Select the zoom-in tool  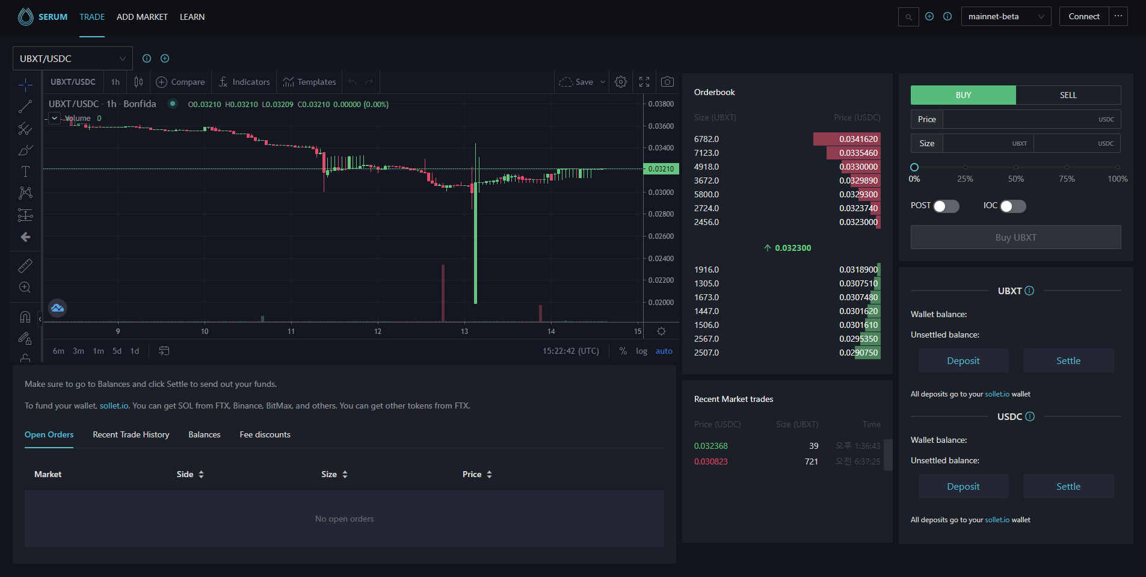point(25,287)
